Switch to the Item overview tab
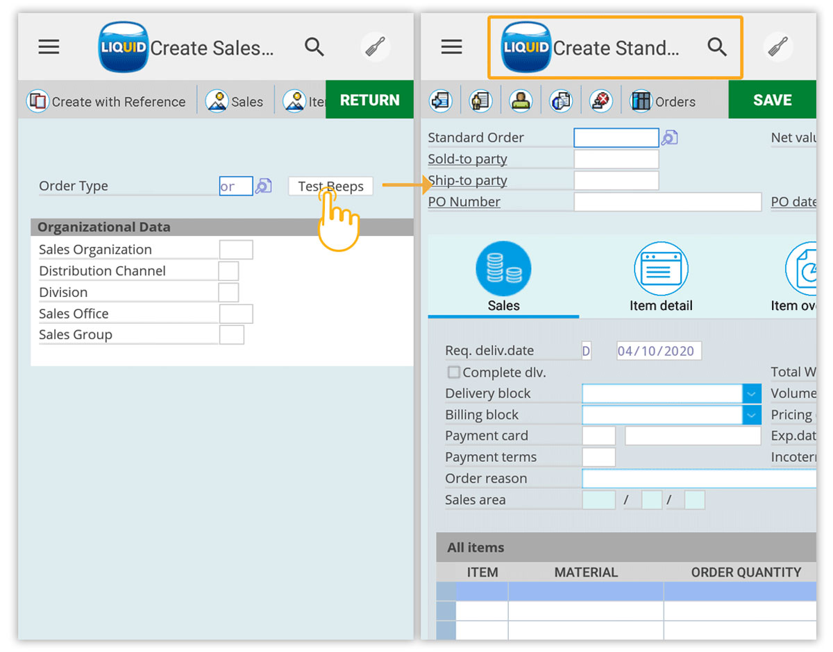This screenshot has width=833, height=652. tap(795, 278)
